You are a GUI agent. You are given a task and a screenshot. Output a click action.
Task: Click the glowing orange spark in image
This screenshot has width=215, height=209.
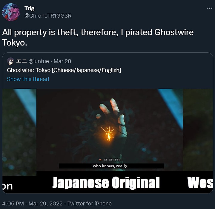[108, 134]
